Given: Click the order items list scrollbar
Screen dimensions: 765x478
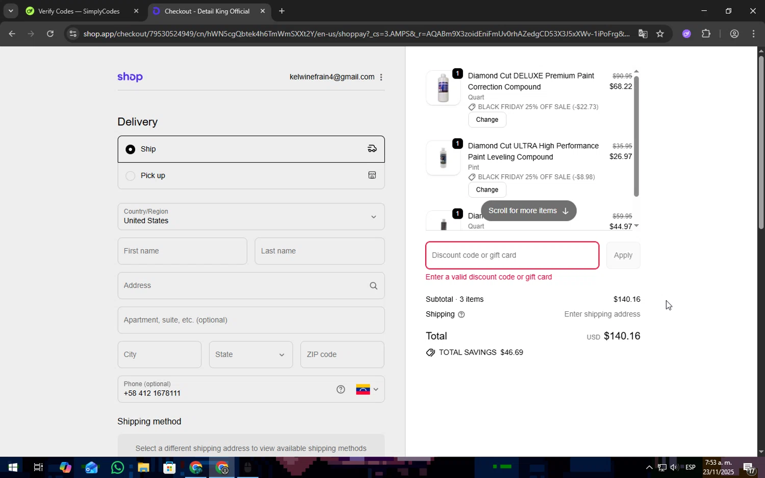Looking at the screenshot, I should click(x=636, y=136).
